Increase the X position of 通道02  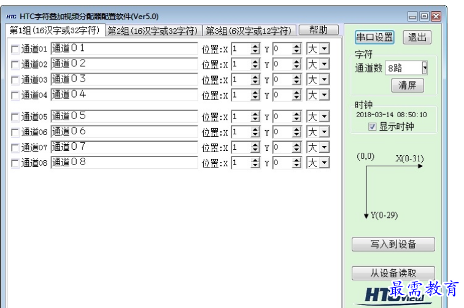255,61
